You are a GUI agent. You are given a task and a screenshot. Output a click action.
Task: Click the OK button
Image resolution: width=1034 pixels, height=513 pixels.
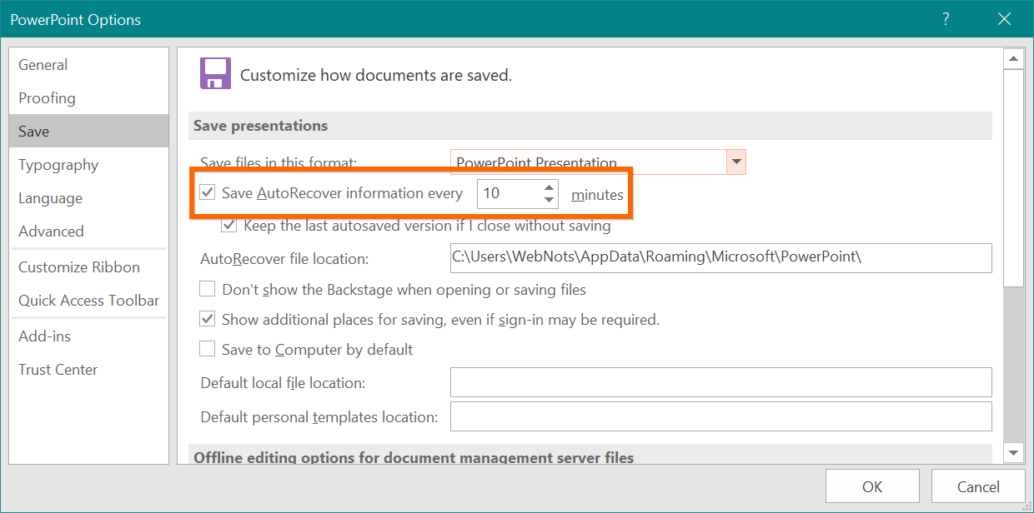tap(872, 487)
